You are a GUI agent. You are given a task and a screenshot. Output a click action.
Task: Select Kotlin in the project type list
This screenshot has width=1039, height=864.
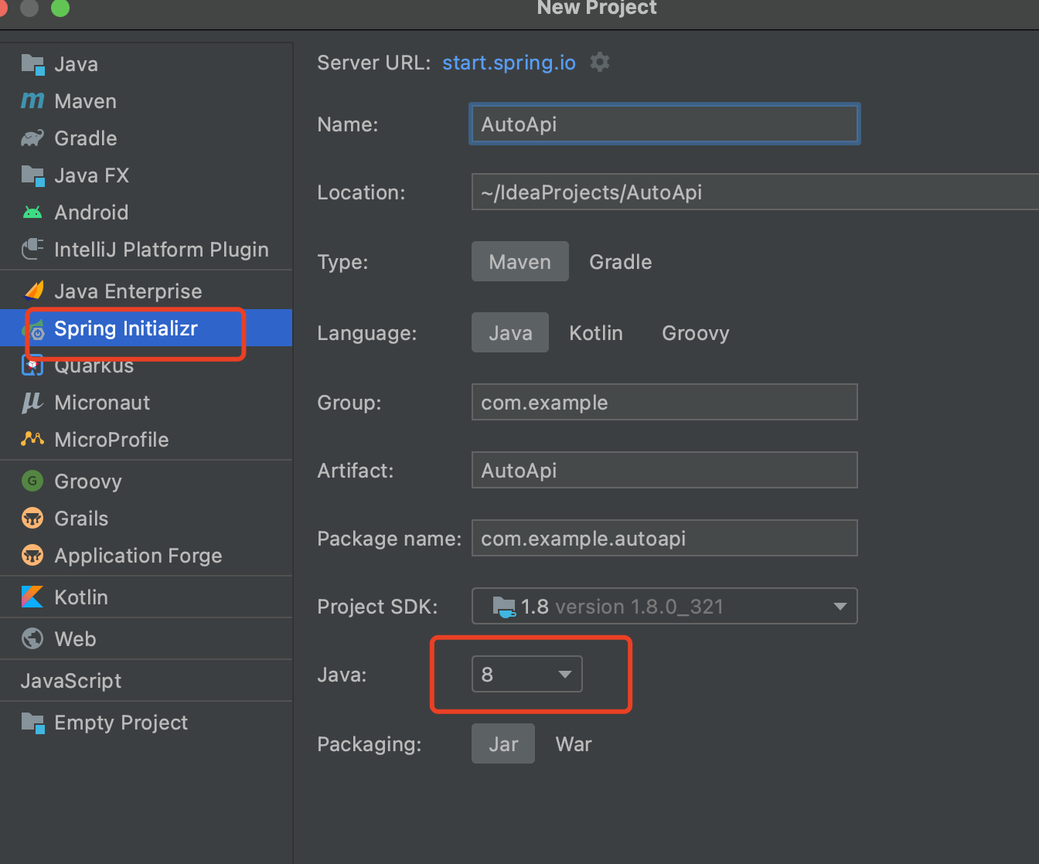tap(146, 597)
